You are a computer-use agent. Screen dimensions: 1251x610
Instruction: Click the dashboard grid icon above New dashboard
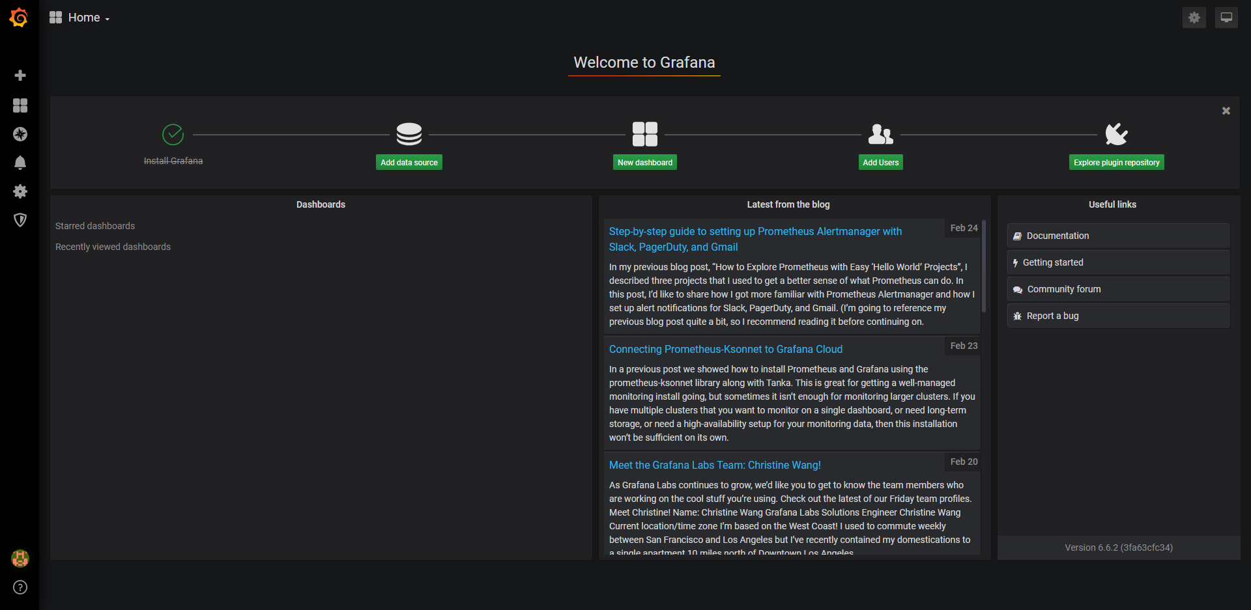[x=645, y=134]
